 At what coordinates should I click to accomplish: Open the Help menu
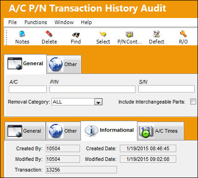coord(87,22)
